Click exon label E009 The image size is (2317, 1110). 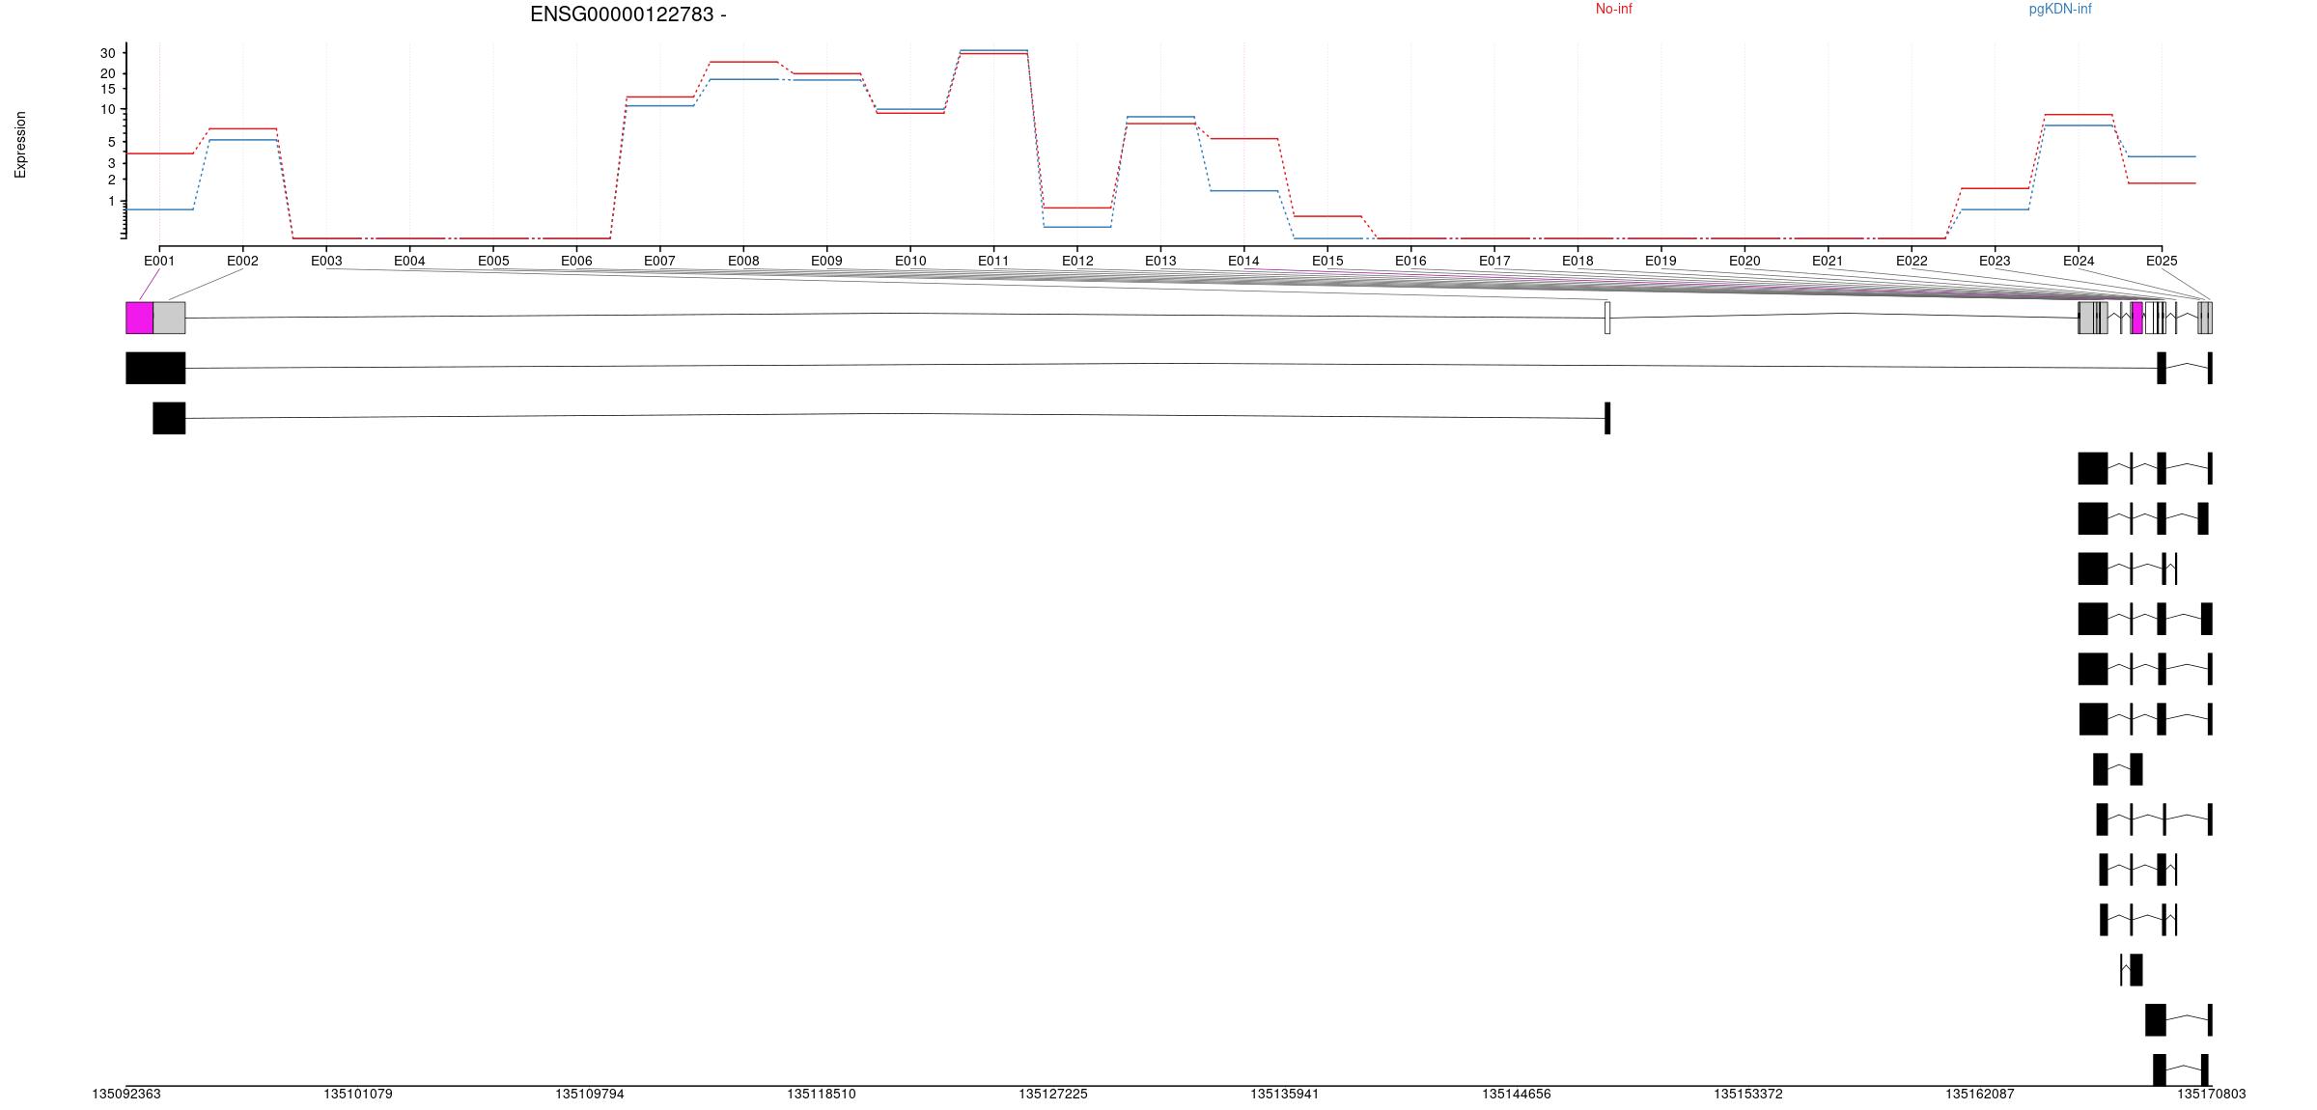[x=826, y=261]
